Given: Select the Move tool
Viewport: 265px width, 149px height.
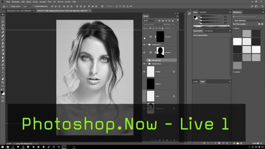Looking at the screenshot, I should 3,14.
